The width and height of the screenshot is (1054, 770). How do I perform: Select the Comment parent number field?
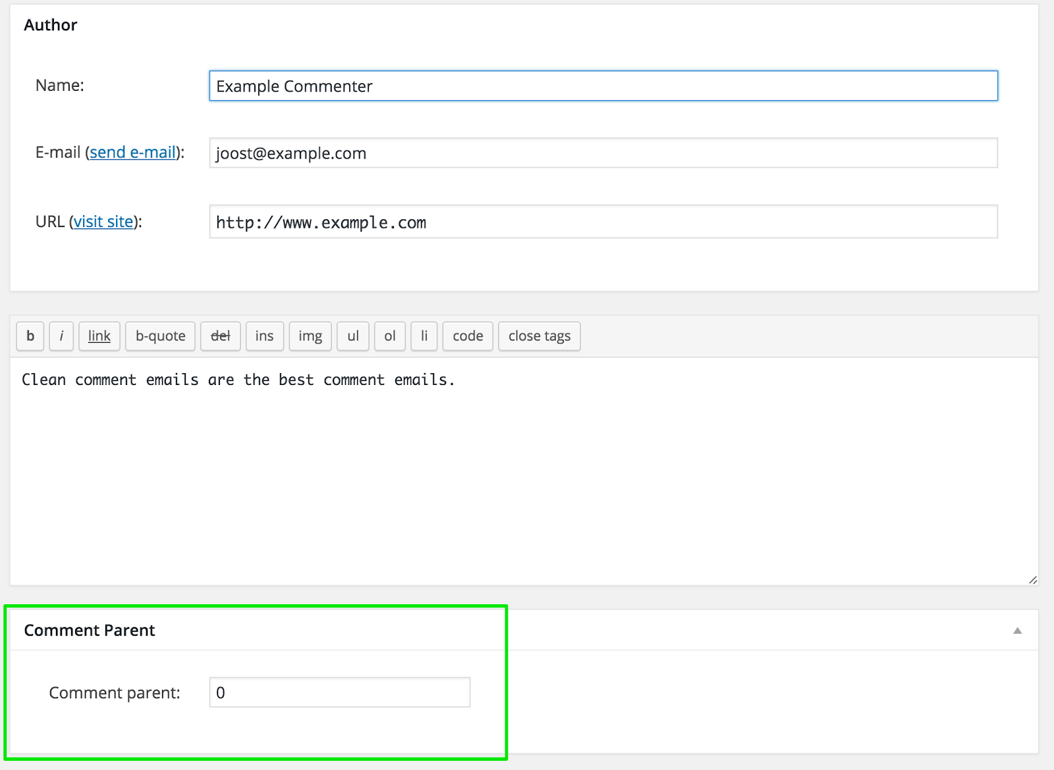coord(340,692)
